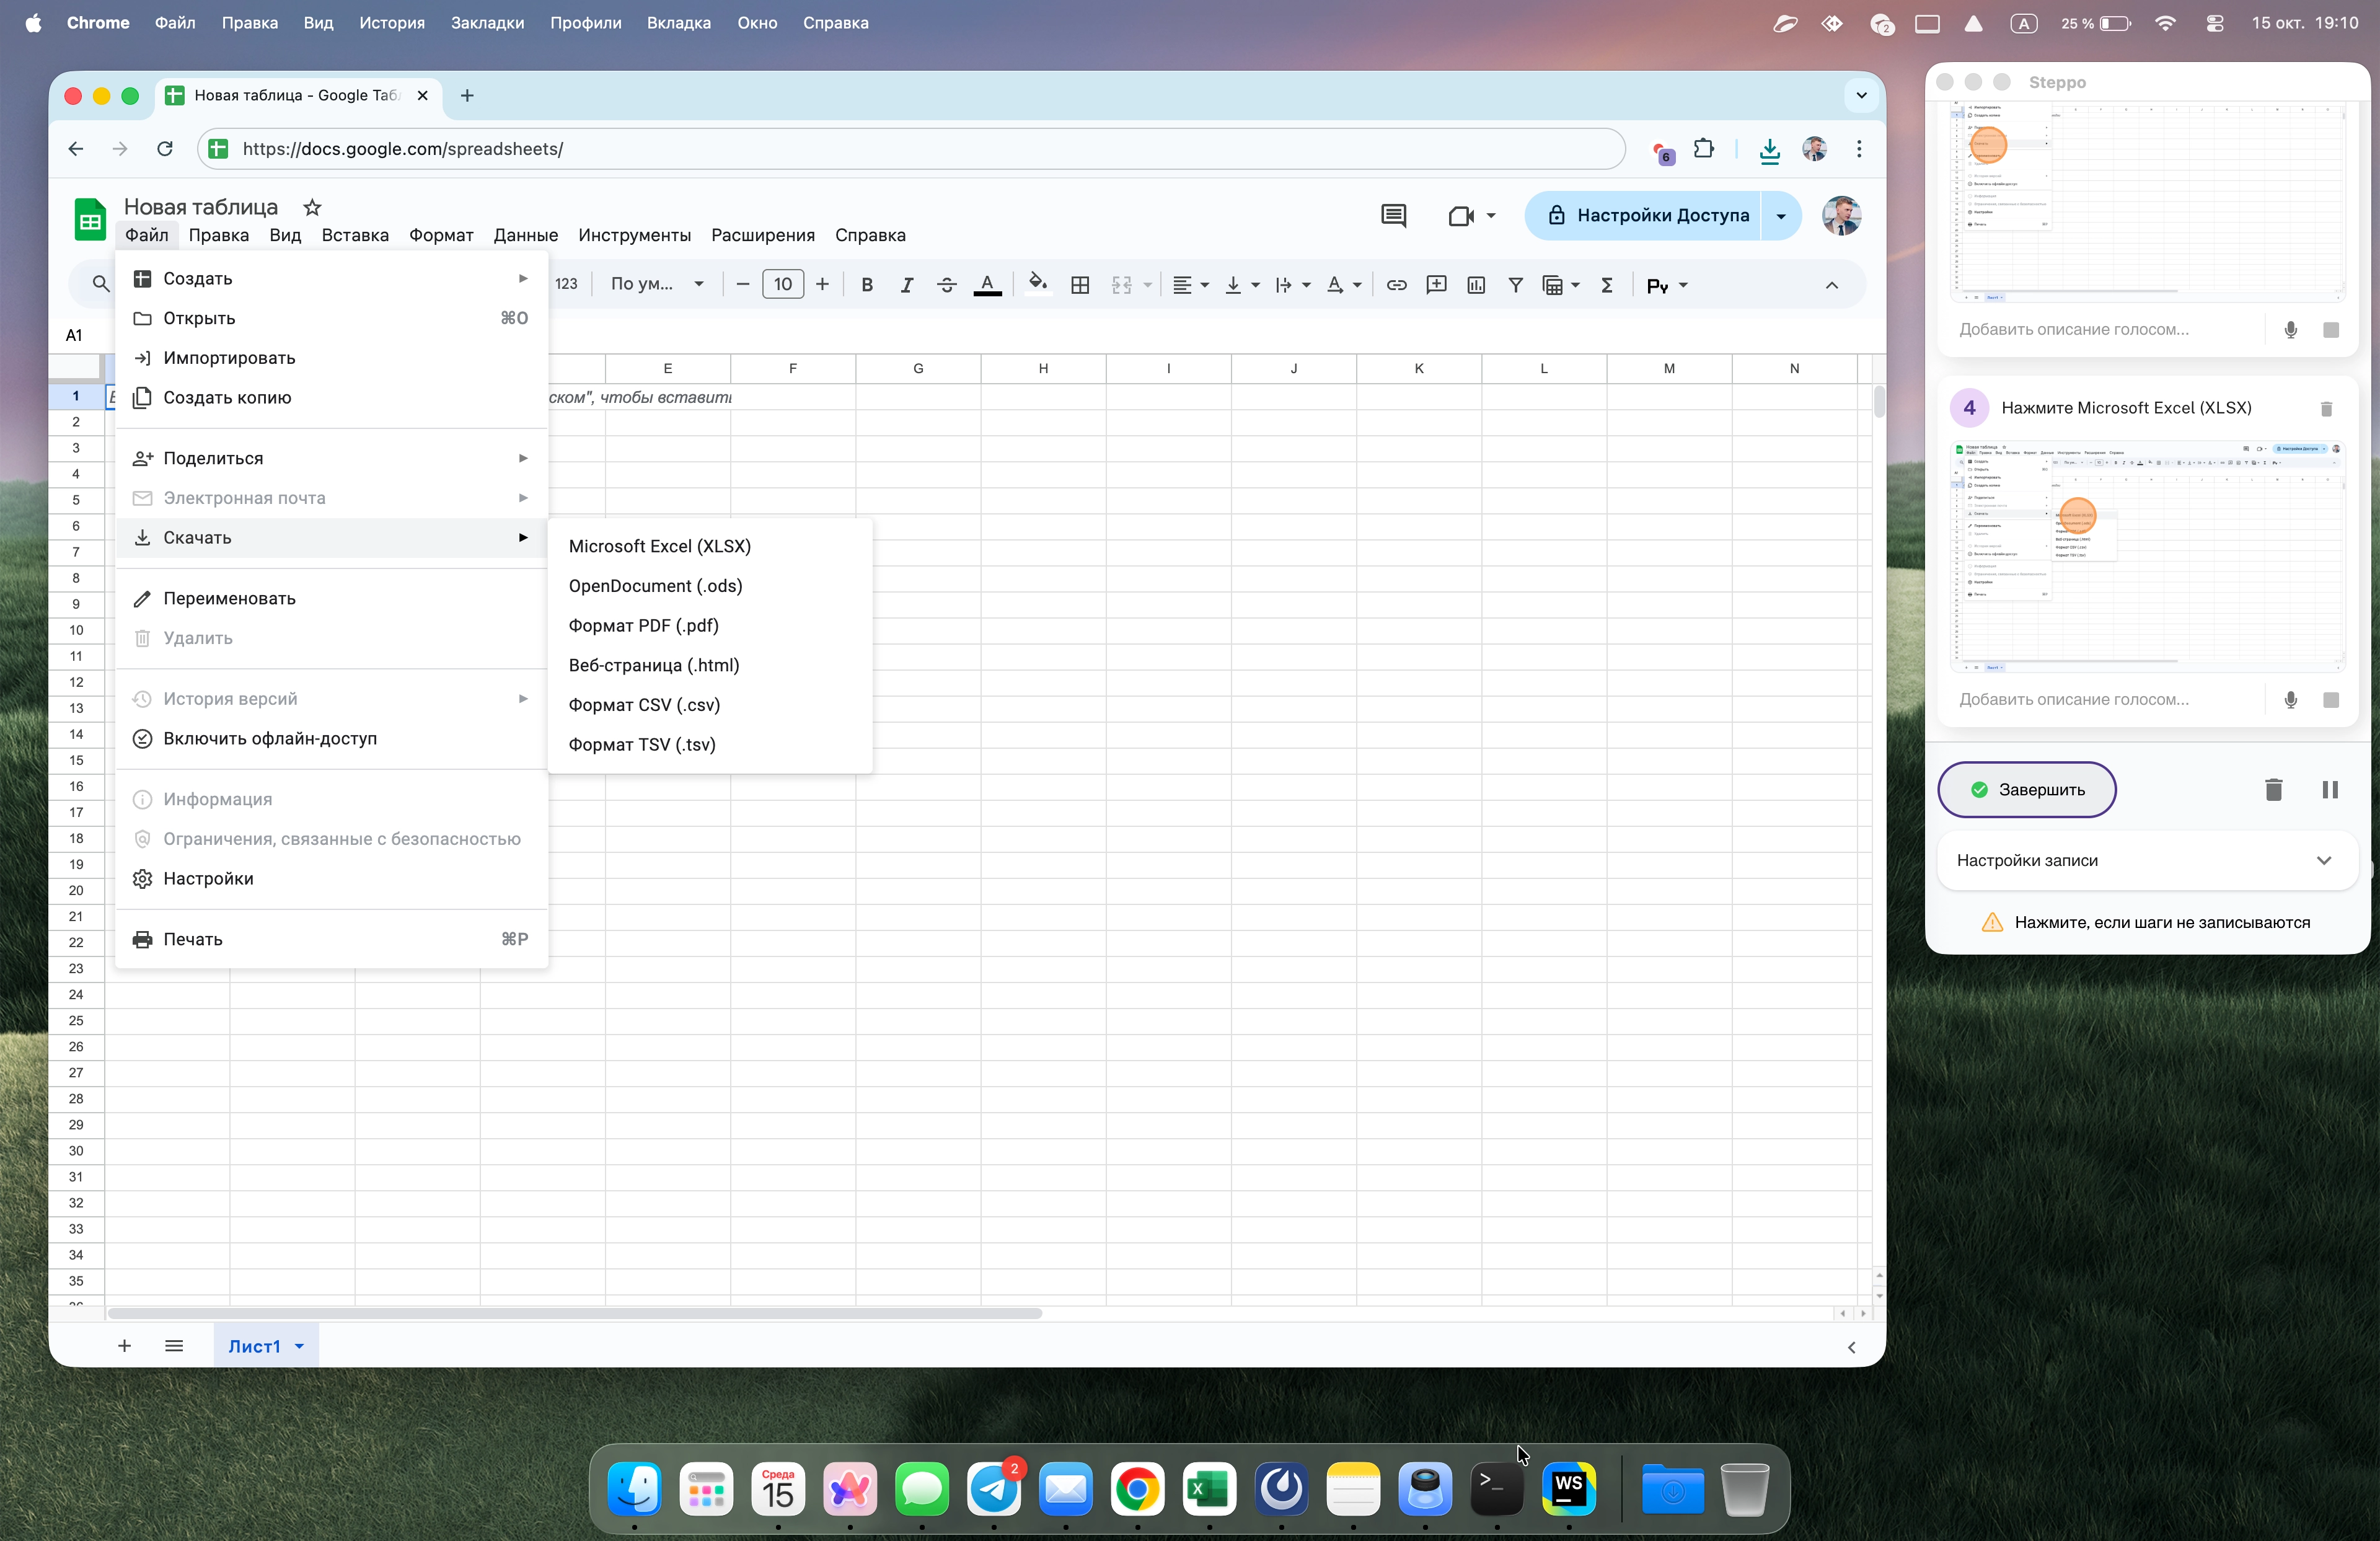Select Microsoft Excel (XLSX) download option
Screen dimensions: 2380x1541
coord(659,546)
